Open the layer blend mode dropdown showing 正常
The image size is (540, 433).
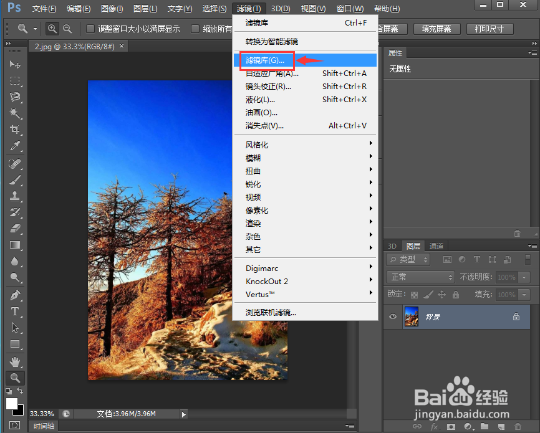[420, 277]
